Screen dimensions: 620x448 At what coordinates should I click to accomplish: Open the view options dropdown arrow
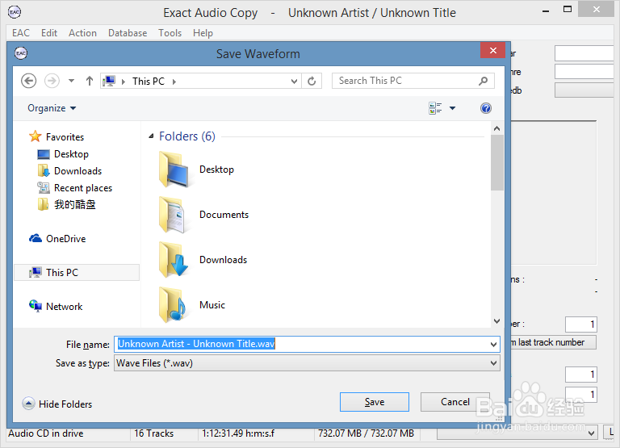452,108
